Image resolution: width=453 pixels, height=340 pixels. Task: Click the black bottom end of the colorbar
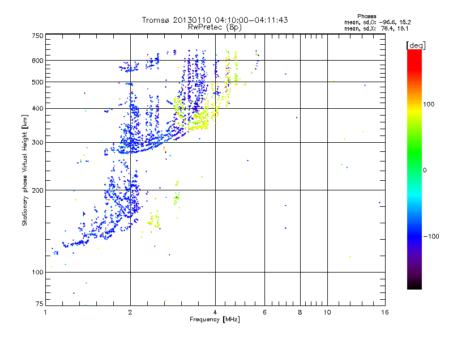pyautogui.click(x=414, y=286)
